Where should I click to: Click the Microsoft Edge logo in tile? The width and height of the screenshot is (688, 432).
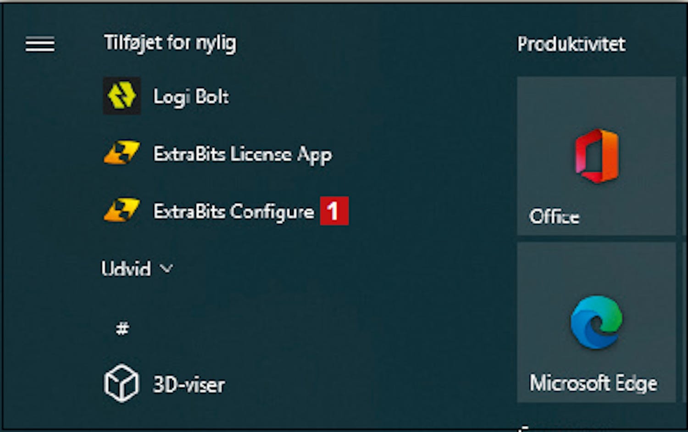coord(597,322)
